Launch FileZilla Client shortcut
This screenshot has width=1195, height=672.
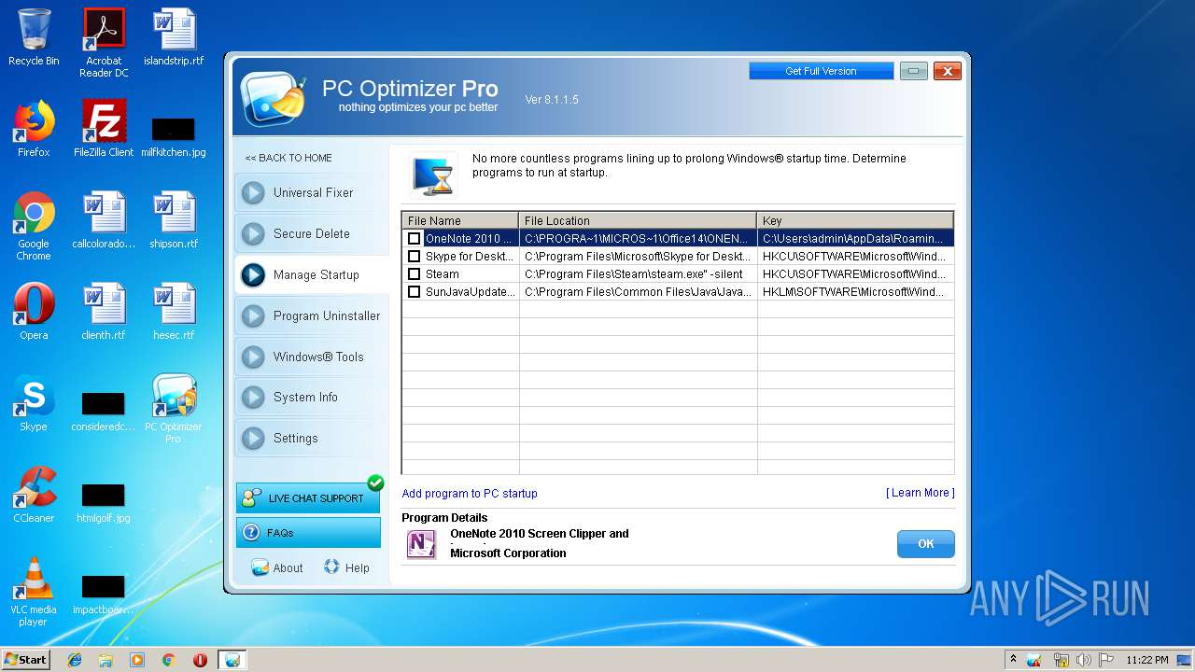click(x=104, y=129)
